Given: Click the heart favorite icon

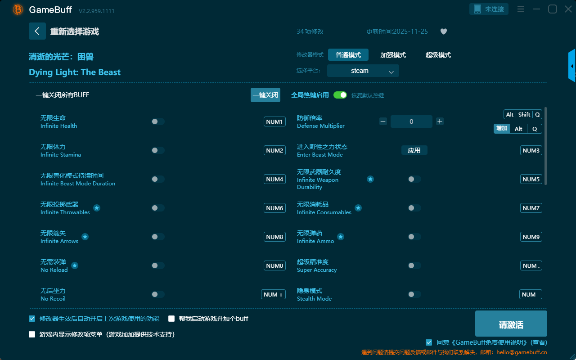Looking at the screenshot, I should [443, 31].
